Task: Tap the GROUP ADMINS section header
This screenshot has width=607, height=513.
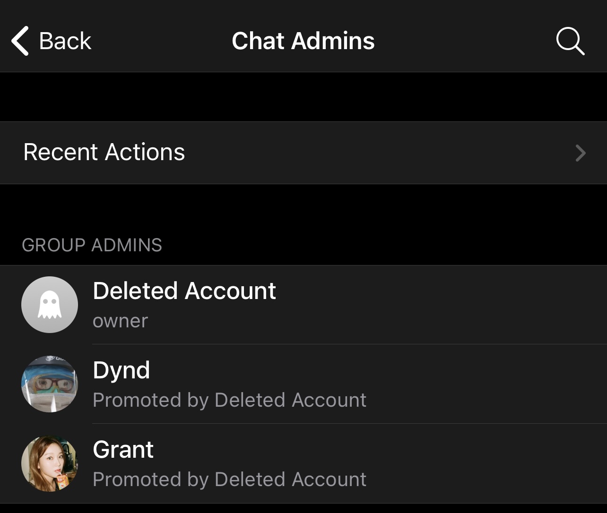Action: 92,245
